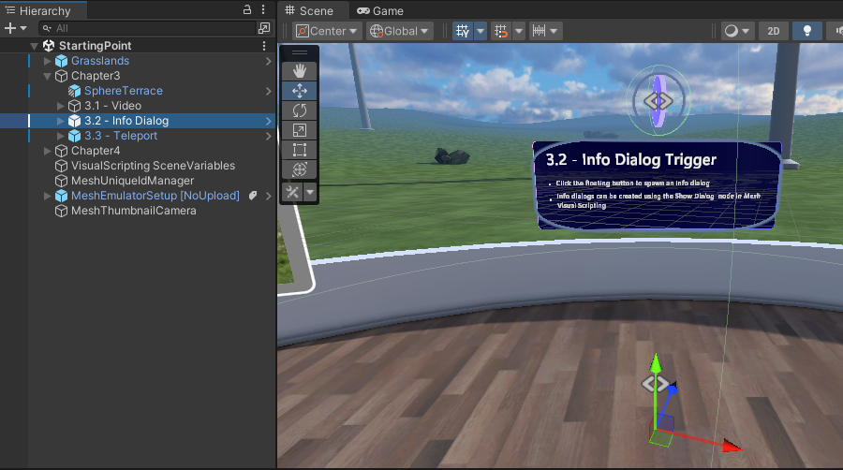Select MeshThumbnailCamera in the hierarchy
Screen dimensions: 843x470
click(x=133, y=211)
